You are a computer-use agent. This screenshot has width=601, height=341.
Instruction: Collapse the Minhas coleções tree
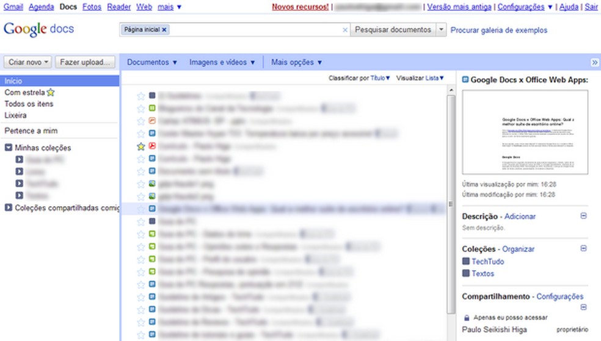point(9,148)
